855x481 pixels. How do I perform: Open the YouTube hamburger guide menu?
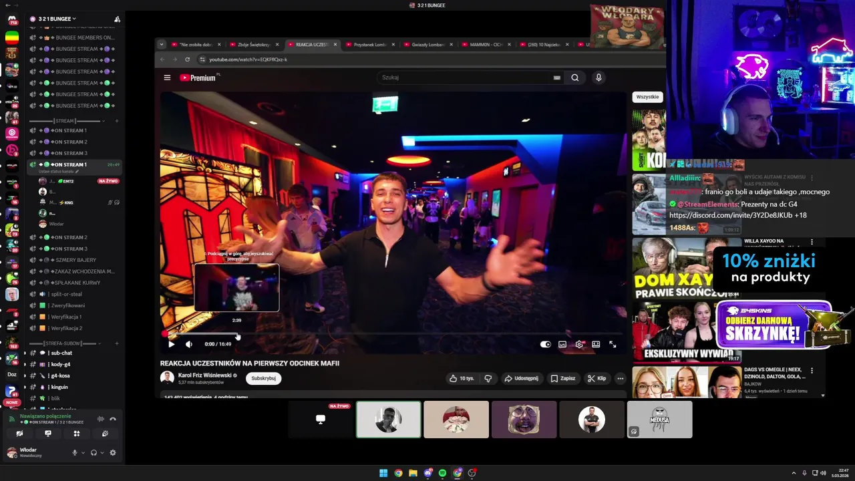[x=167, y=77]
